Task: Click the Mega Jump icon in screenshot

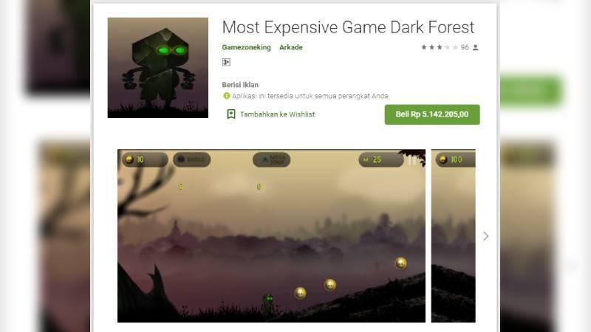Action: tap(271, 159)
